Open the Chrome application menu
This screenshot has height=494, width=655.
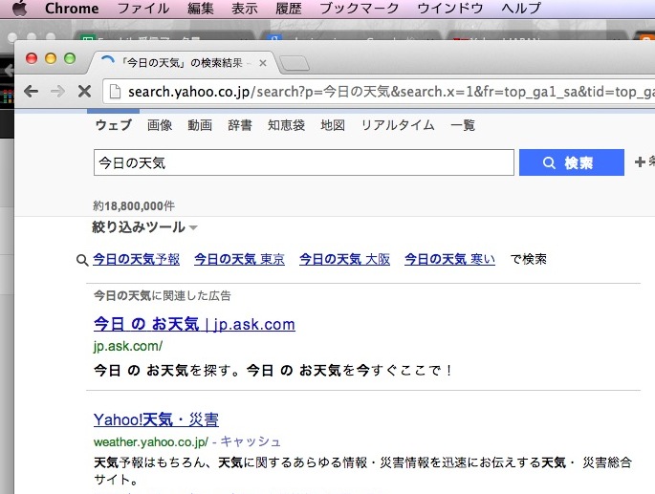pyautogui.click(x=72, y=9)
